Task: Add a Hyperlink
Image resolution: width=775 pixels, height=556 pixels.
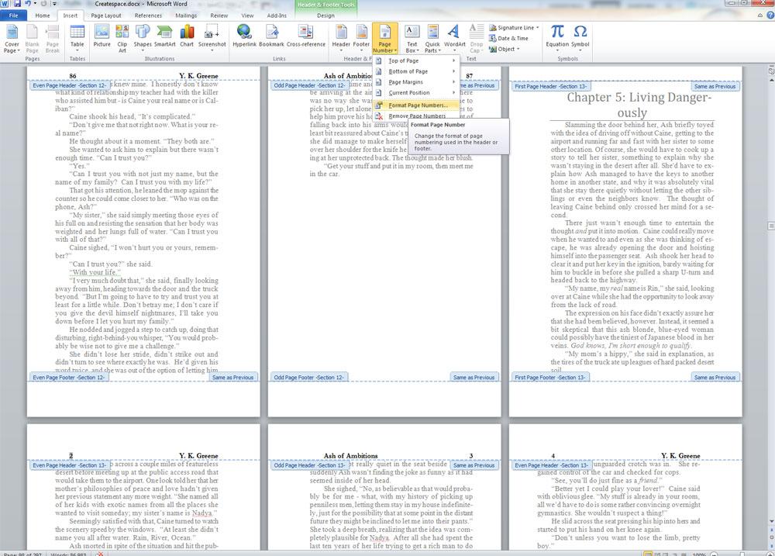Action: 244,36
